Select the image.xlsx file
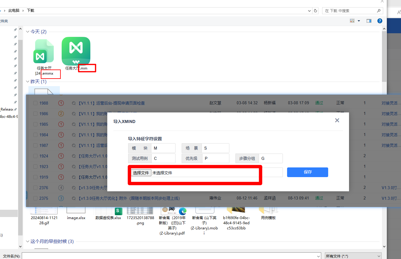The image size is (401, 259). tap(76, 218)
